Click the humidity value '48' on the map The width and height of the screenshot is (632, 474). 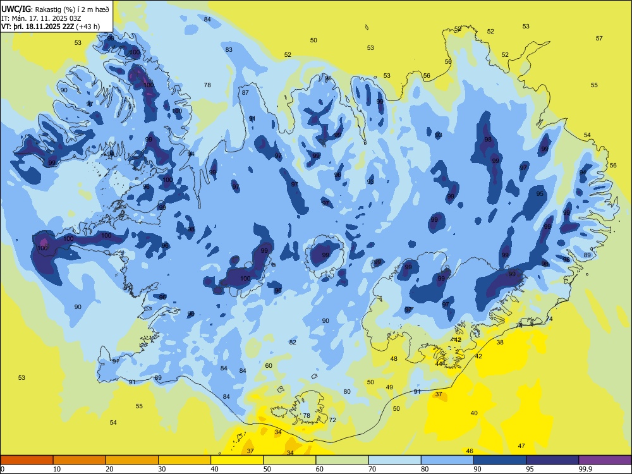point(394,359)
